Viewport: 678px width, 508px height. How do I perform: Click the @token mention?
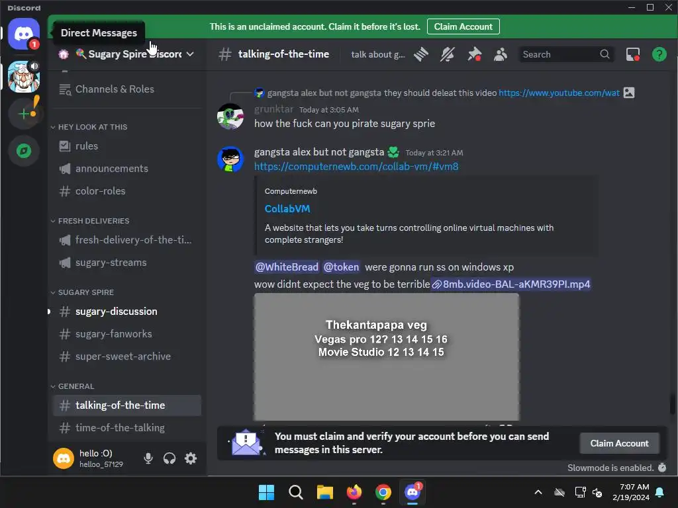click(x=341, y=267)
